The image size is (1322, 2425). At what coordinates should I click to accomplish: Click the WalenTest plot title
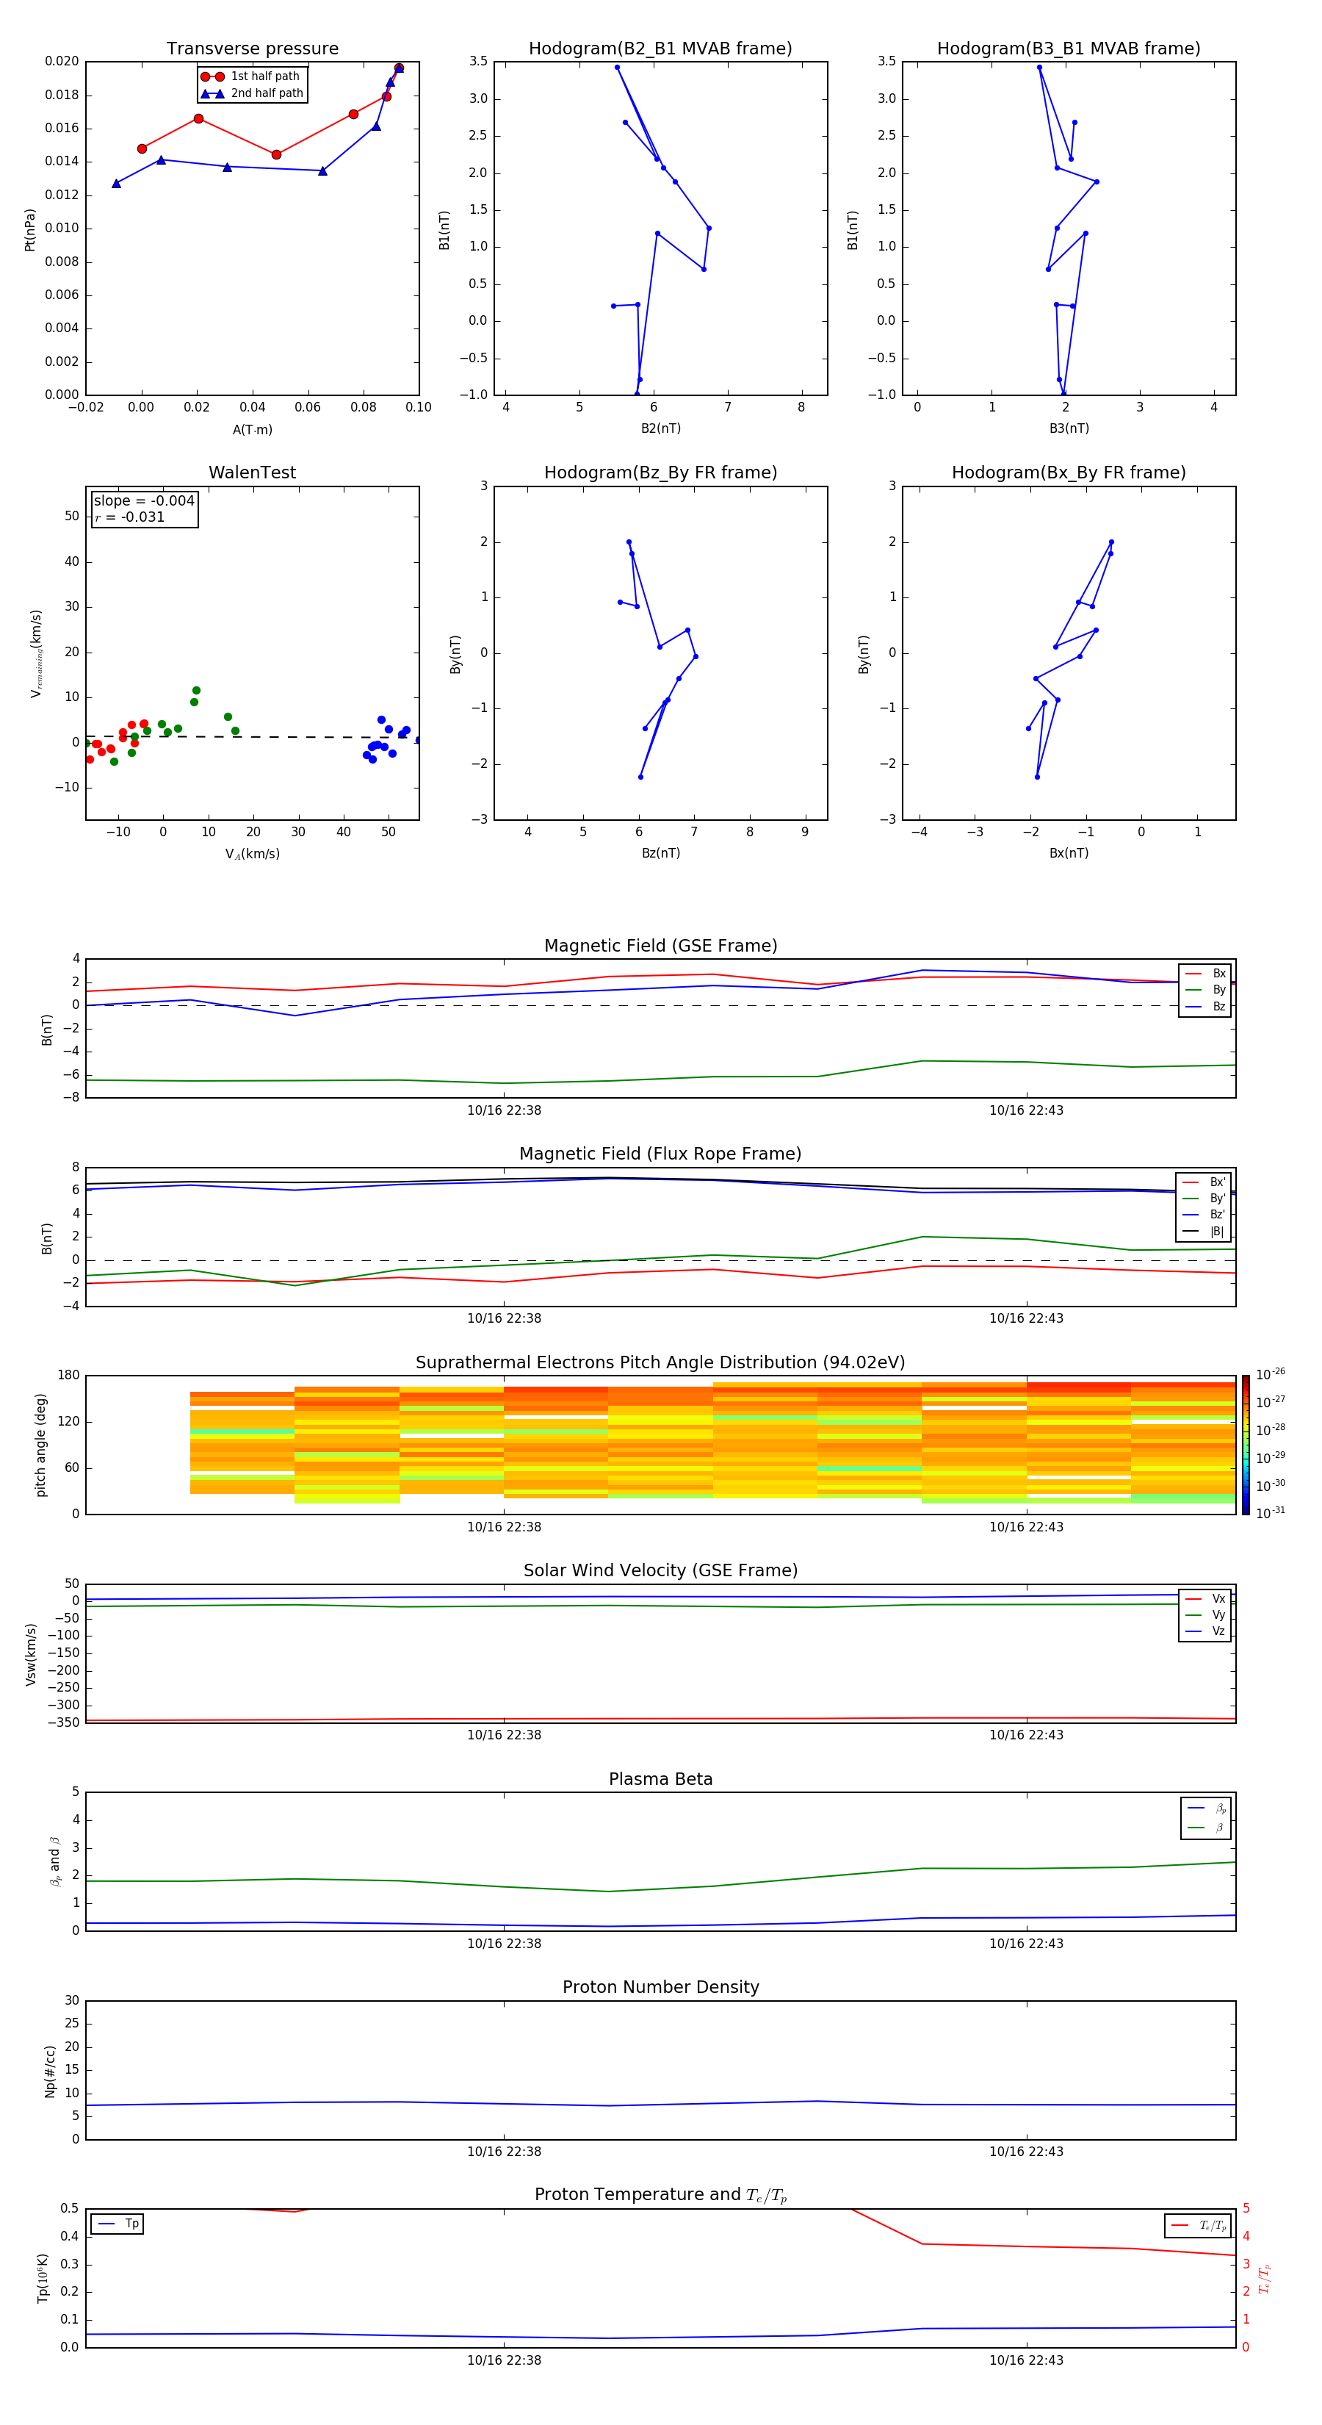(x=252, y=473)
